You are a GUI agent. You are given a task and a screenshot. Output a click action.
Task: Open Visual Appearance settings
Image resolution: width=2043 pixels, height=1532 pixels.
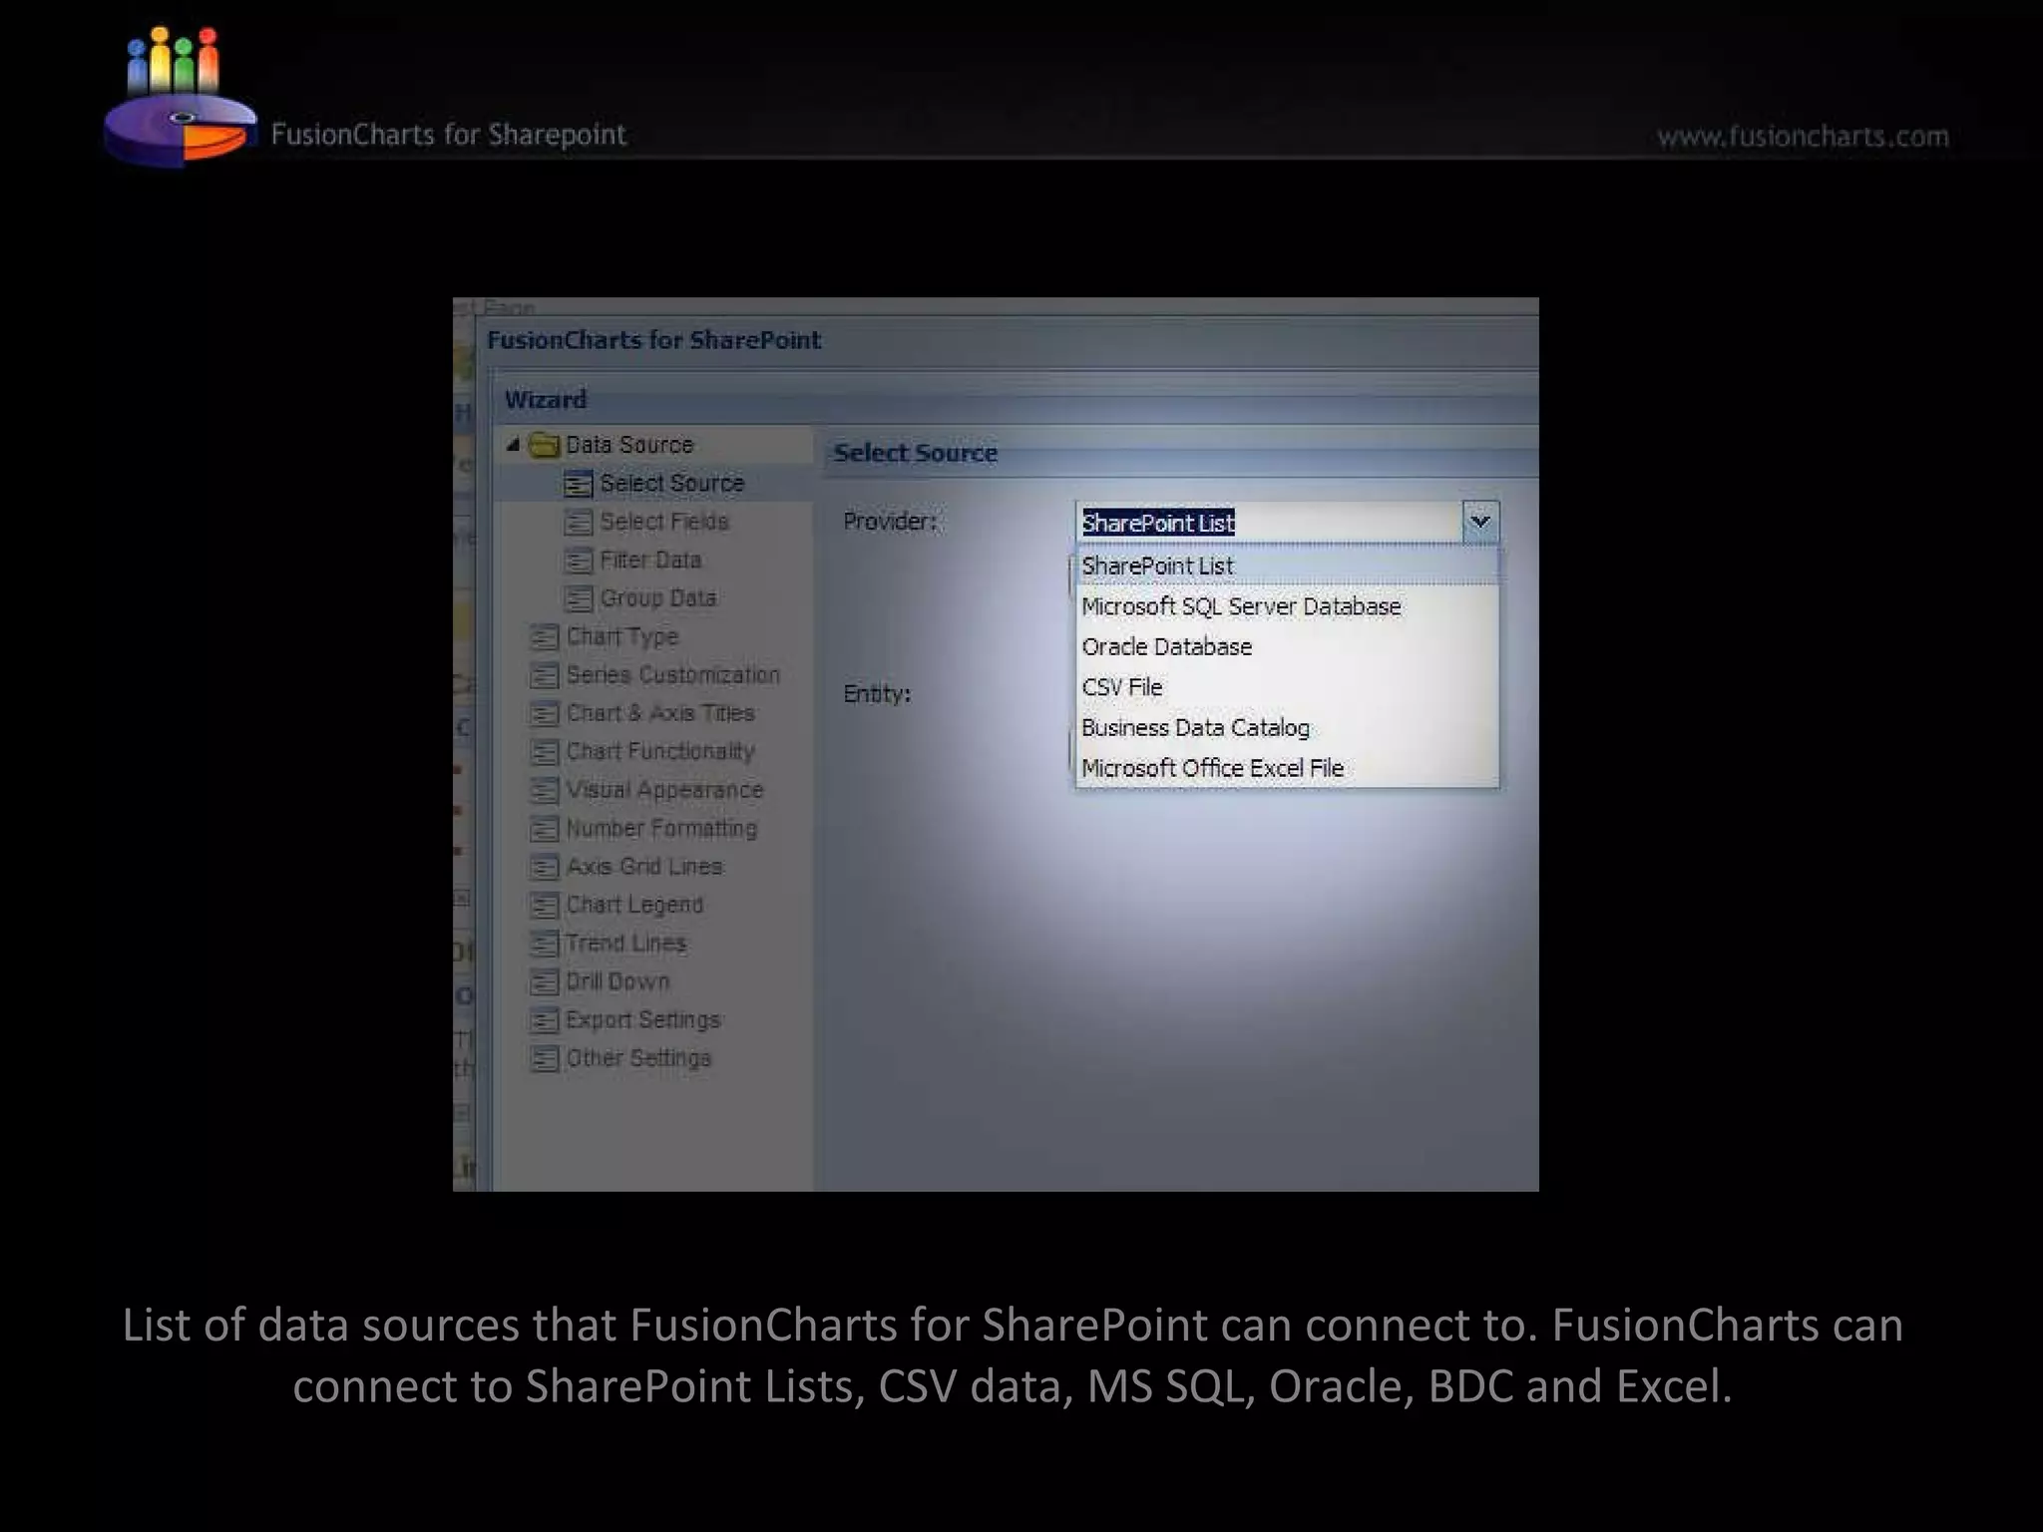click(x=664, y=790)
